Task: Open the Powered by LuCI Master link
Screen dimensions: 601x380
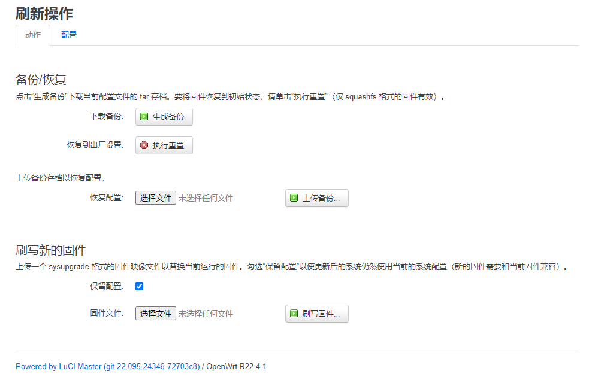Action: click(108, 367)
